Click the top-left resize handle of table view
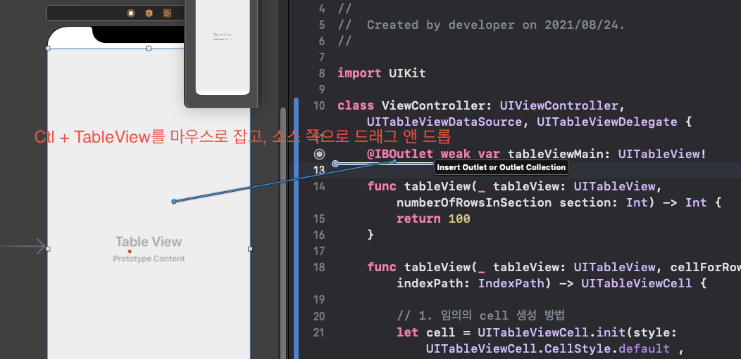Image resolution: width=741 pixels, height=359 pixels. coord(48,48)
